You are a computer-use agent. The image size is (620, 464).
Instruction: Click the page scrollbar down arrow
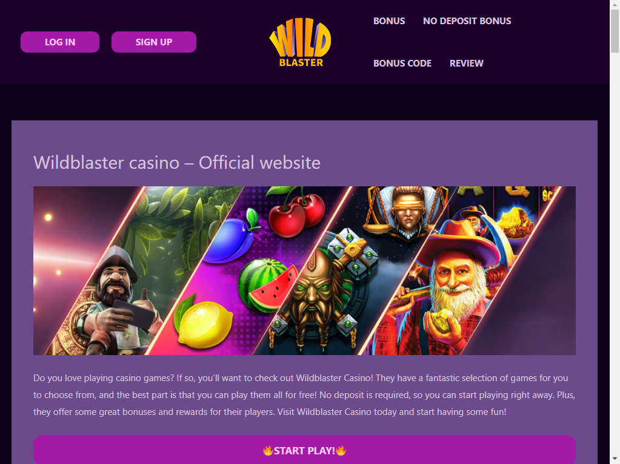pos(615,459)
